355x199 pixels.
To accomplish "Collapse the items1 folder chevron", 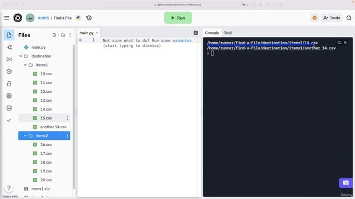I will click(26, 65).
